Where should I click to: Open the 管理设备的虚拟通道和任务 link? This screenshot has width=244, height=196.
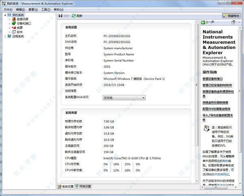tap(218, 94)
